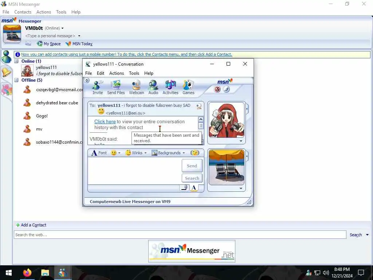The height and width of the screenshot is (280, 373).
Task: Click the Windows Start button
Action: coord(9,273)
